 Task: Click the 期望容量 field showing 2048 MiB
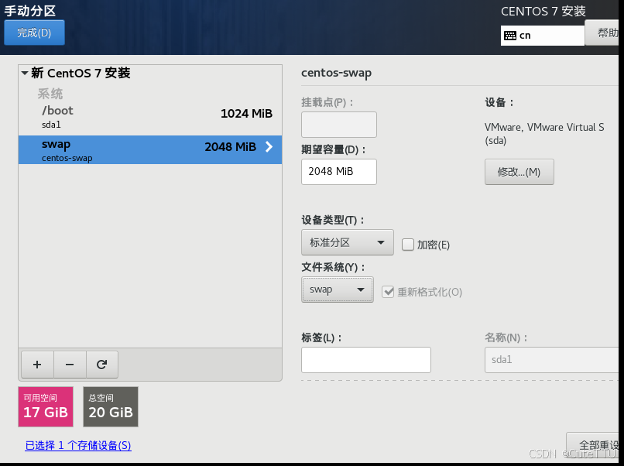(x=339, y=172)
